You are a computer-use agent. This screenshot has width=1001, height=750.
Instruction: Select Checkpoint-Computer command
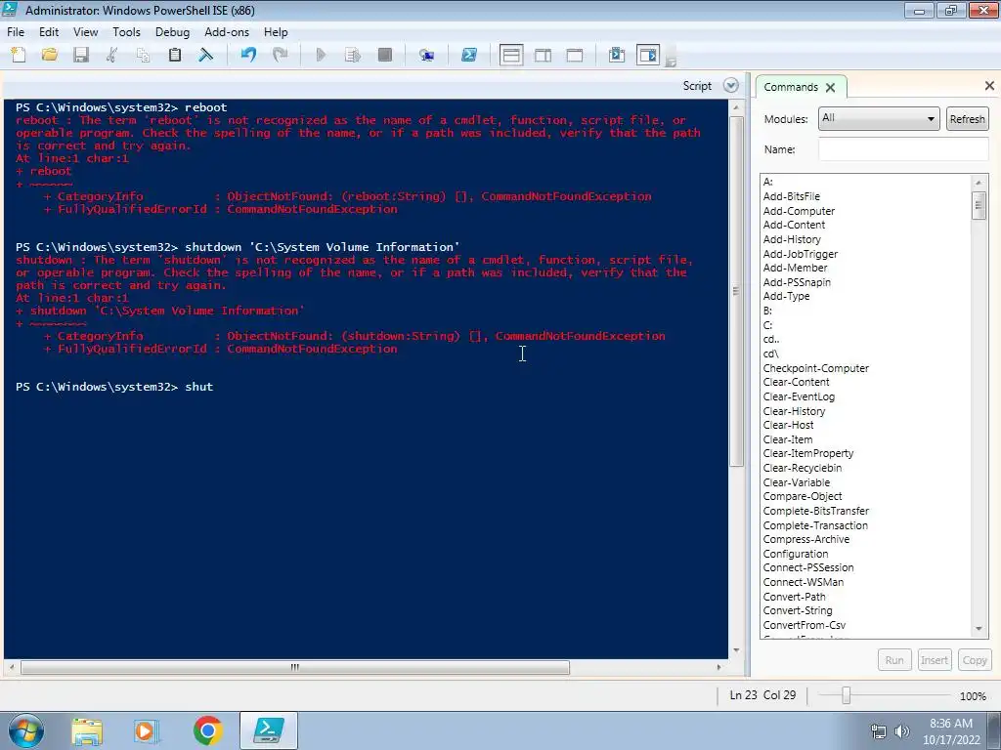point(816,368)
